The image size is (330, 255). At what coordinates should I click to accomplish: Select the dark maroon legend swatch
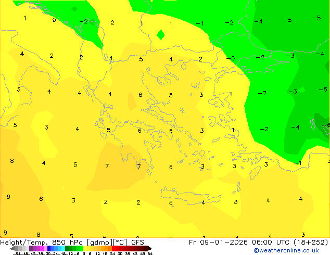[146, 248]
